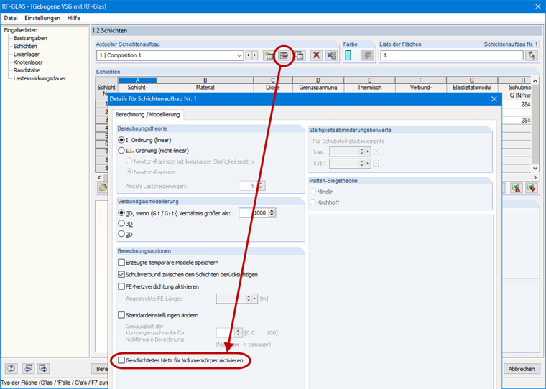The height and width of the screenshot is (389, 546).
Task: Click Angestrebte FE-Länge stepper
Action: click(249, 299)
